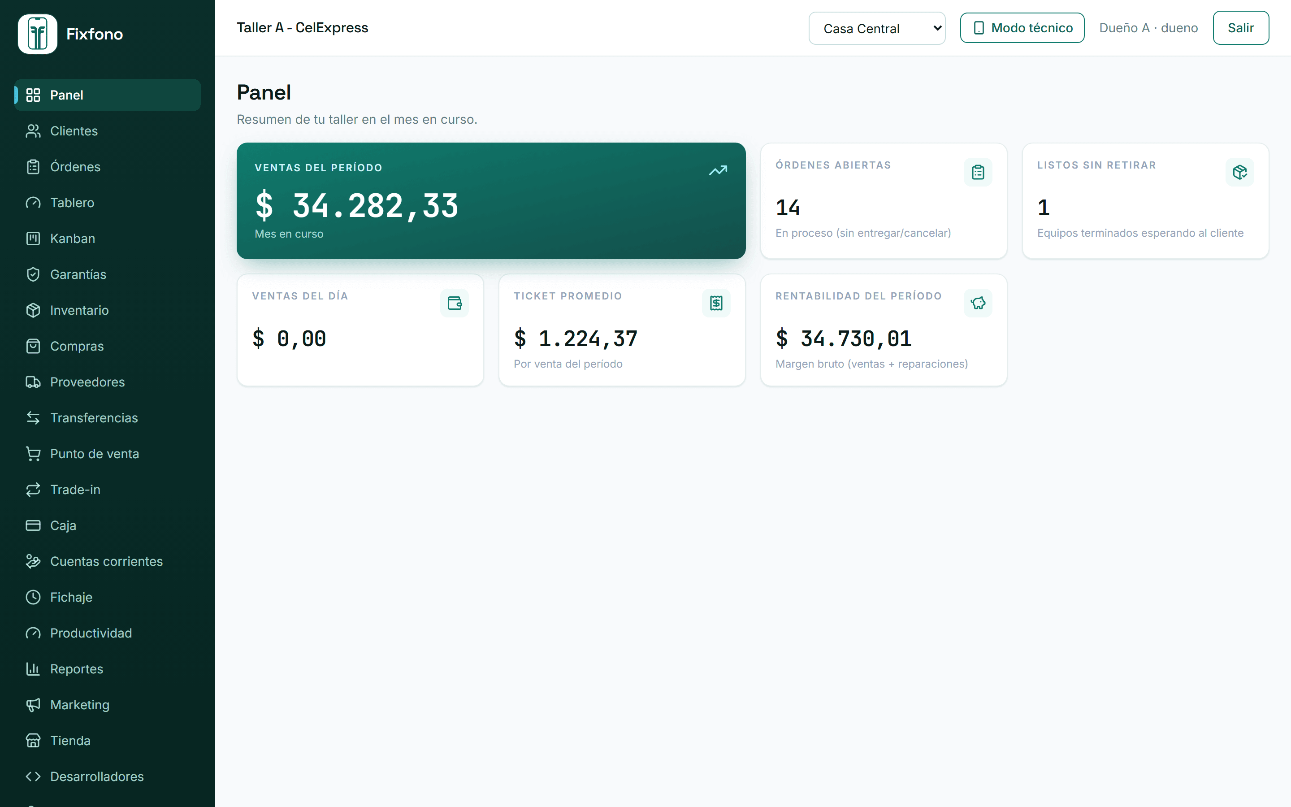Click the Cuentas corrientes hand-coins icon
The width and height of the screenshot is (1291, 807).
(x=33, y=561)
